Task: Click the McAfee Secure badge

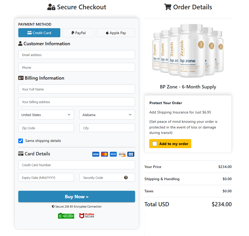Action: tap(87, 216)
